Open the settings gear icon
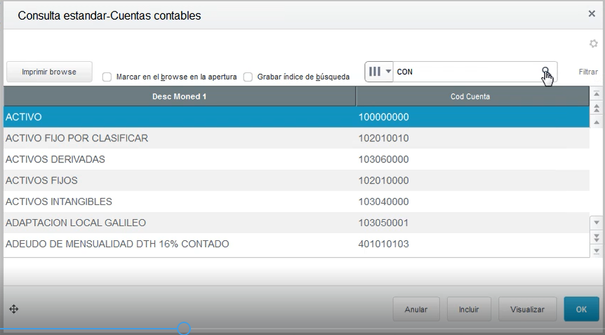The image size is (605, 335). click(x=594, y=44)
